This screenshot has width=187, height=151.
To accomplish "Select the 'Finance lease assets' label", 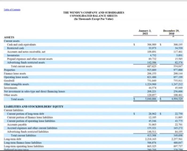I will click(15, 73).
